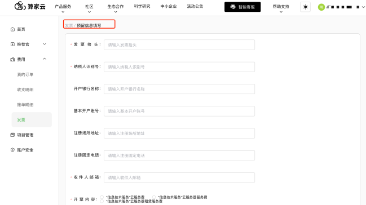Focus the 注册场所地址 input field
Screen dimensions: 366x205
point(179,133)
